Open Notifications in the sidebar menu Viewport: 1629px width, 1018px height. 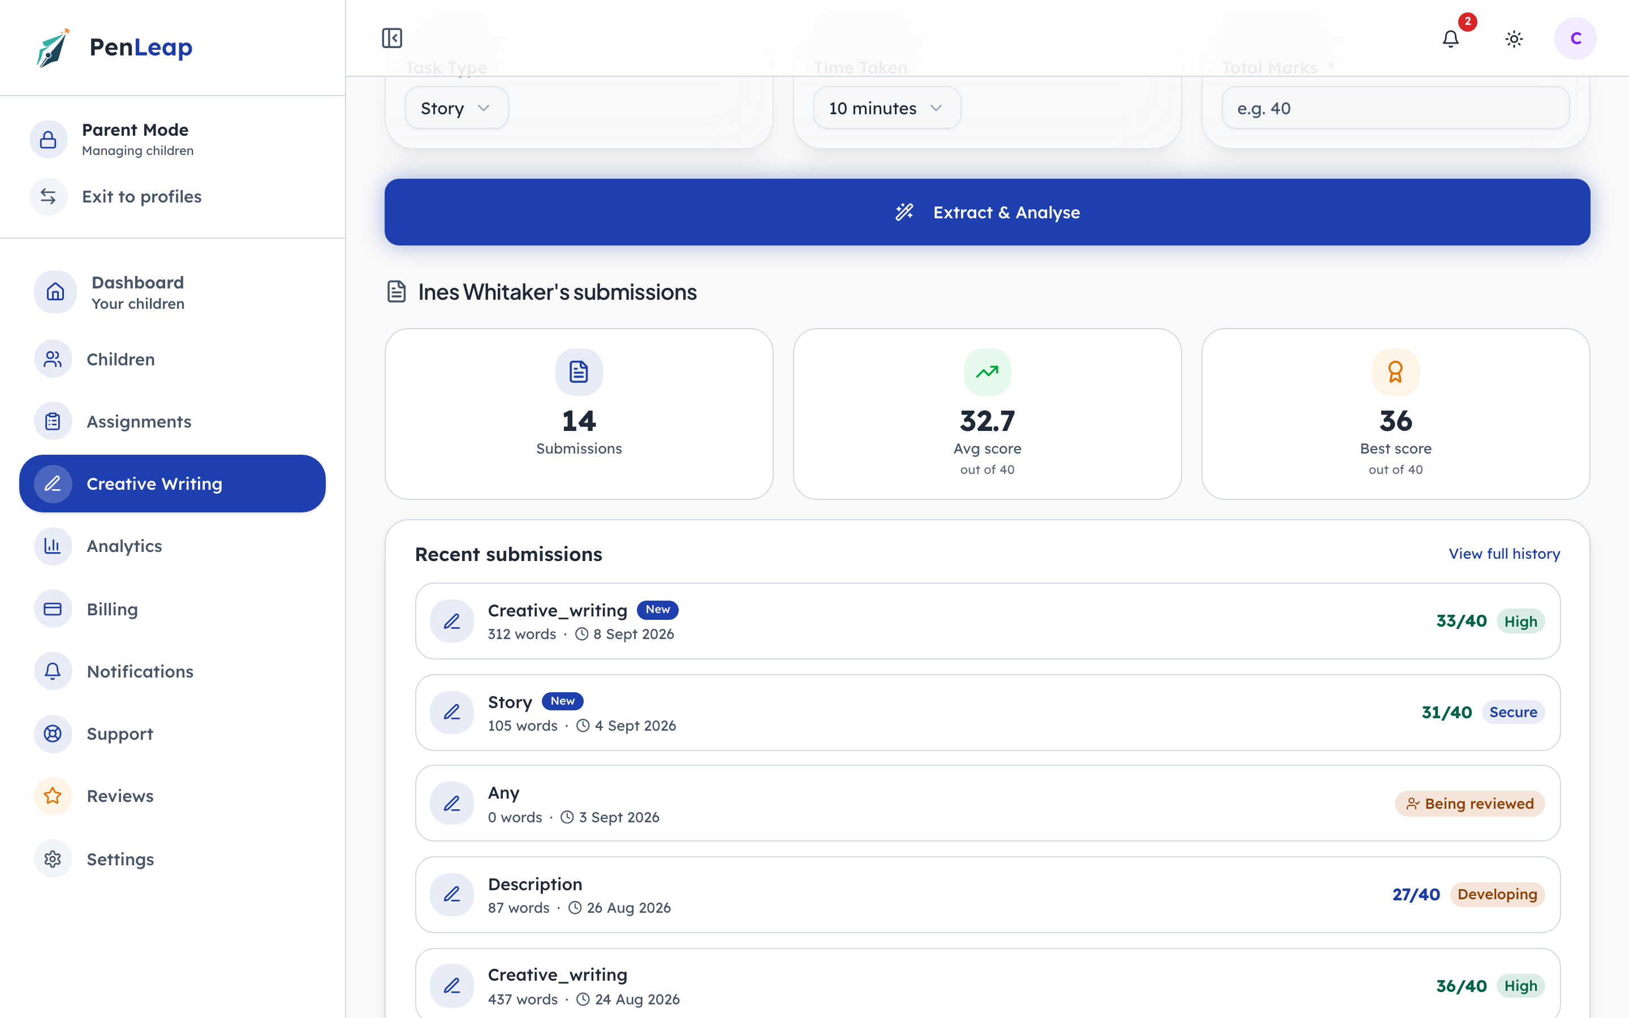[173, 671]
